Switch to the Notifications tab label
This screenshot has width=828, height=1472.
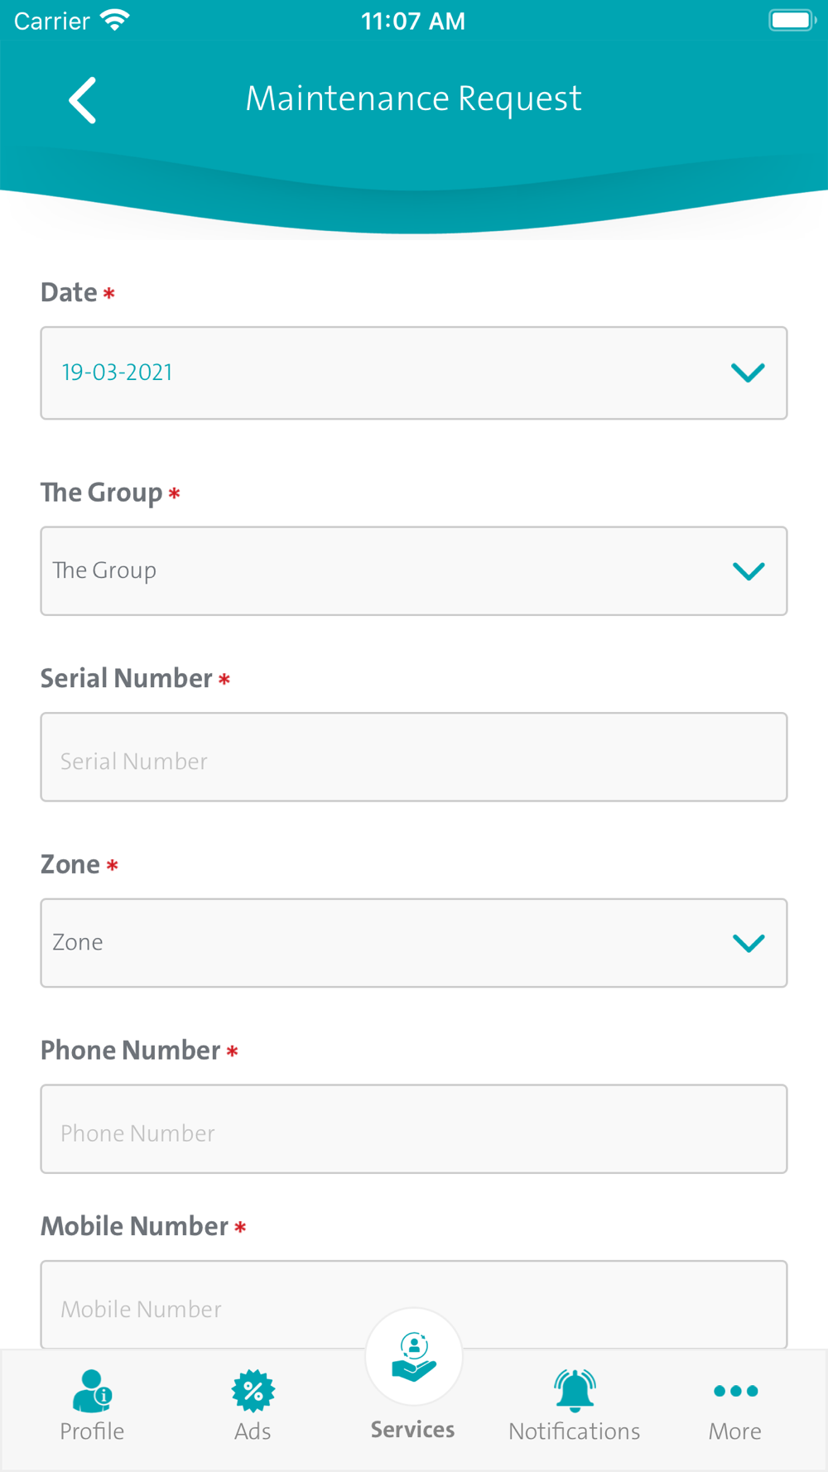click(575, 1431)
